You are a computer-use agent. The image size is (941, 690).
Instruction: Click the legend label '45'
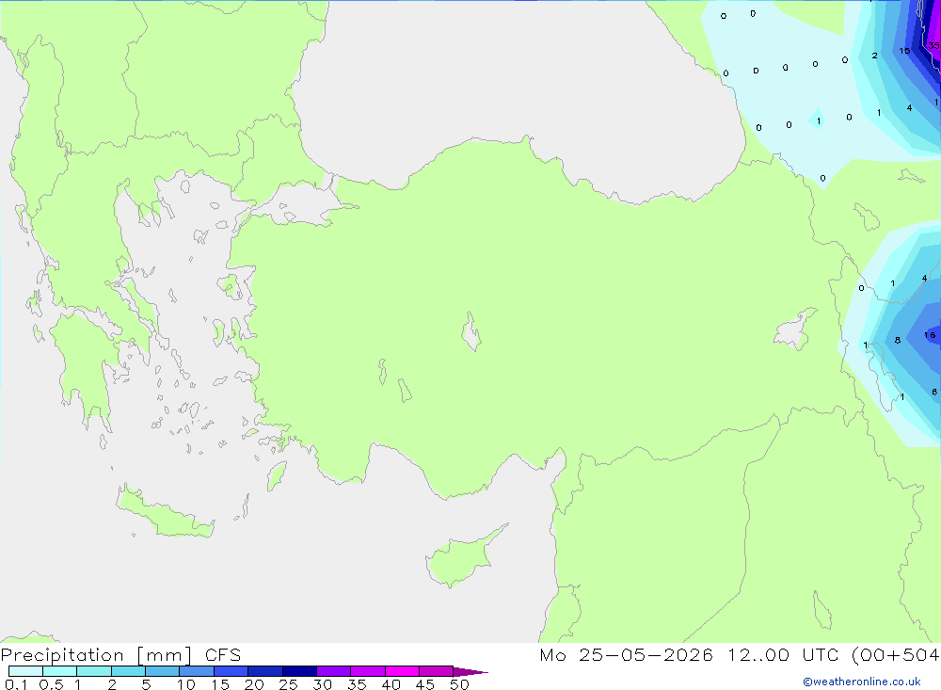(425, 684)
